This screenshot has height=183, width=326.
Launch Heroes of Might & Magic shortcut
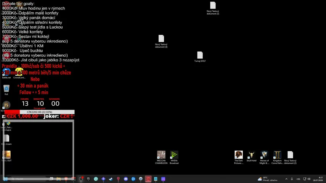point(264,157)
